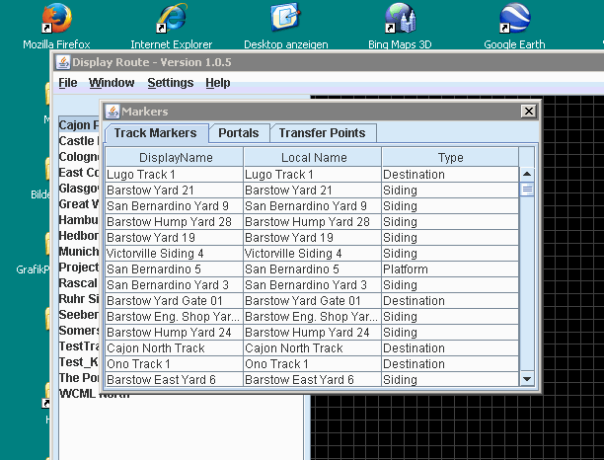Open the File menu

67,83
